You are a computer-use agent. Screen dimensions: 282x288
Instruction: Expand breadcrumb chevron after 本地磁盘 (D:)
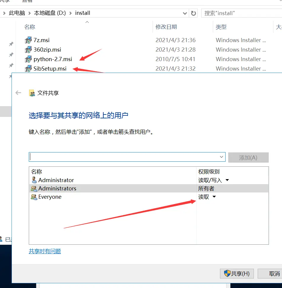tap(70, 13)
